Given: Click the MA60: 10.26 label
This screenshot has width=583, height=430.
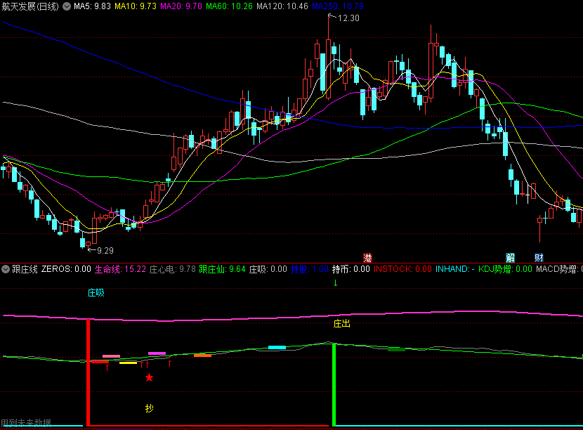Looking at the screenshot, I should (x=229, y=6).
